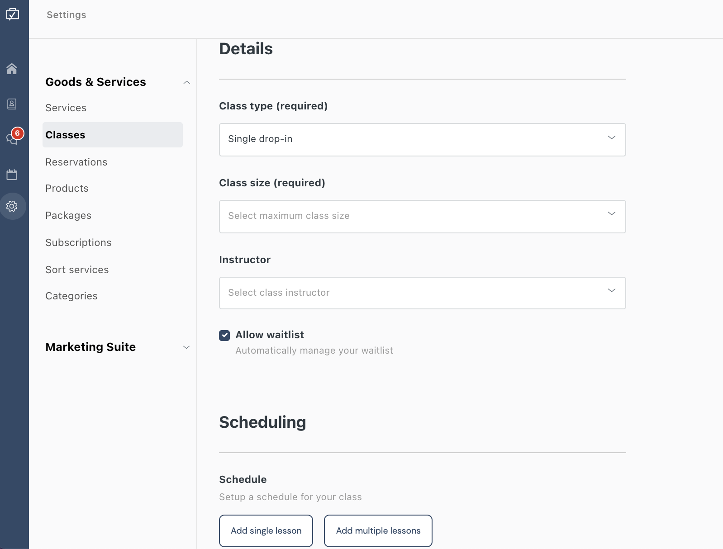The height and width of the screenshot is (549, 723).
Task: Open Reservations settings
Action: (x=76, y=162)
